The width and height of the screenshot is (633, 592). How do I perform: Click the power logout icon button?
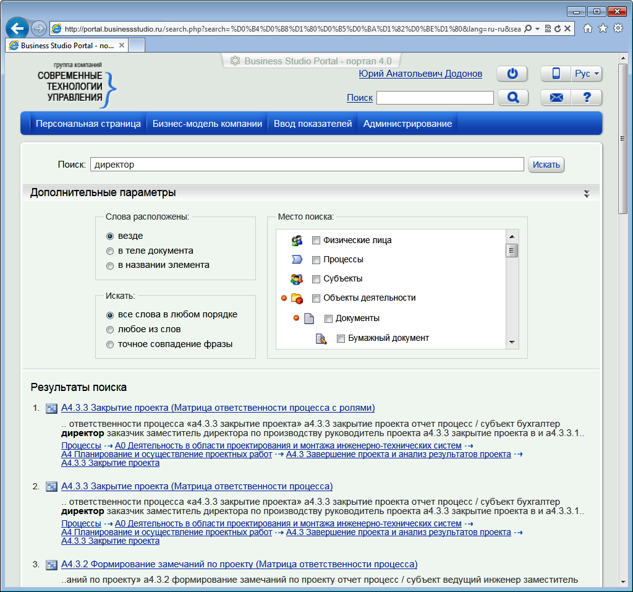512,74
